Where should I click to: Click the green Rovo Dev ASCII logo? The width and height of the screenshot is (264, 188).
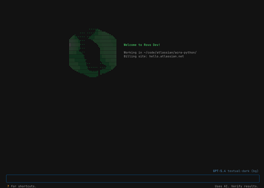[93, 53]
